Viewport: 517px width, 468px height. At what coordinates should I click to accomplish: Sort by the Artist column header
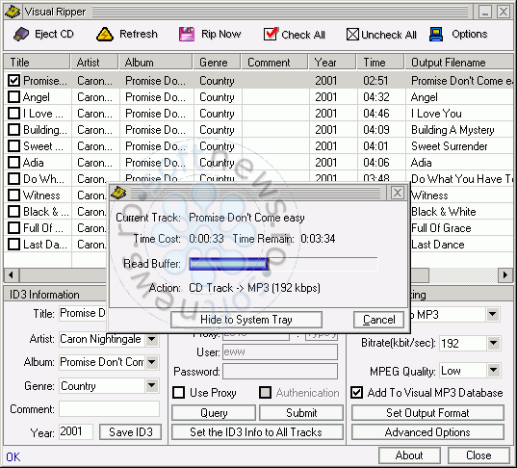[x=94, y=62]
